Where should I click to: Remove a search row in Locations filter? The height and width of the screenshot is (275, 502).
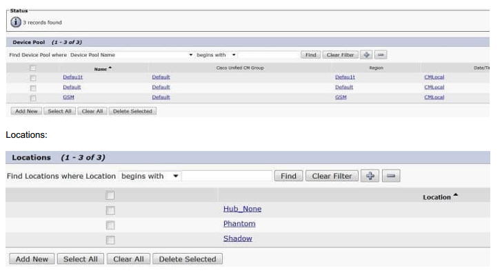coord(391,176)
